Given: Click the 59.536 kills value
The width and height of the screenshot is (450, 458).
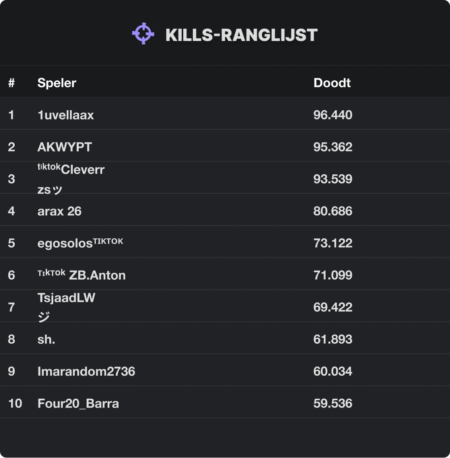Looking at the screenshot, I should (x=333, y=403).
